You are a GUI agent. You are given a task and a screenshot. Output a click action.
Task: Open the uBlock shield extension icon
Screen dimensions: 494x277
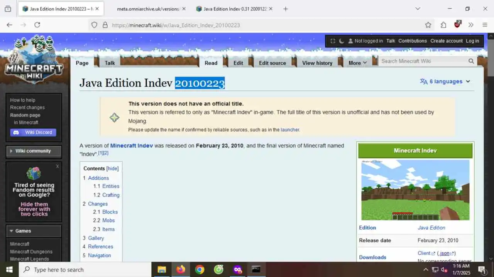pyautogui.click(x=457, y=24)
